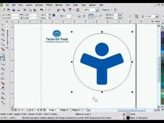The image size is (164, 123).
Task: Click the Import icon in toolbar
Action: [58, 10]
